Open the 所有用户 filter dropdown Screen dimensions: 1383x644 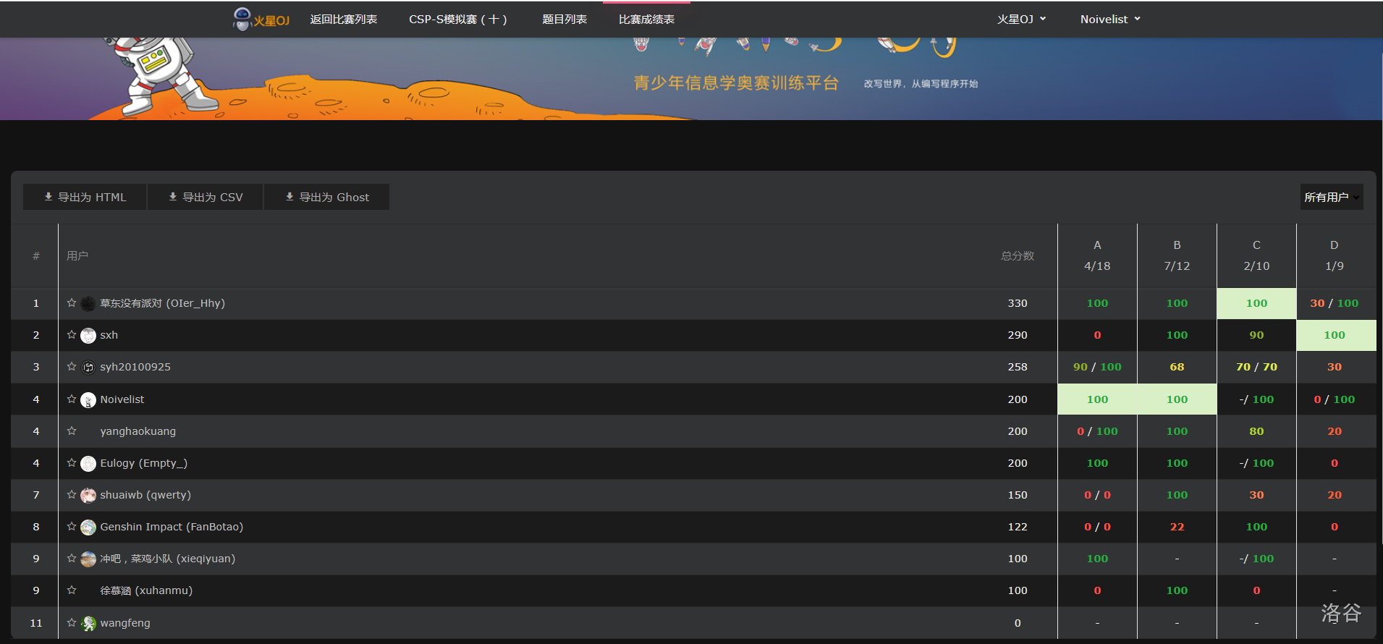click(x=1331, y=198)
